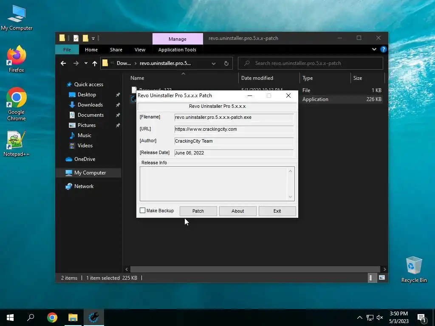The width and height of the screenshot is (435, 326).
Task: Switch to File Explorer in taskbar
Action: pos(73,318)
